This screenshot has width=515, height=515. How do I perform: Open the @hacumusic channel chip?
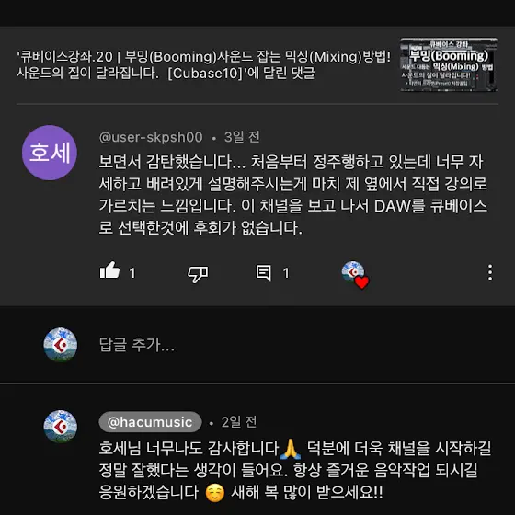[x=150, y=422]
